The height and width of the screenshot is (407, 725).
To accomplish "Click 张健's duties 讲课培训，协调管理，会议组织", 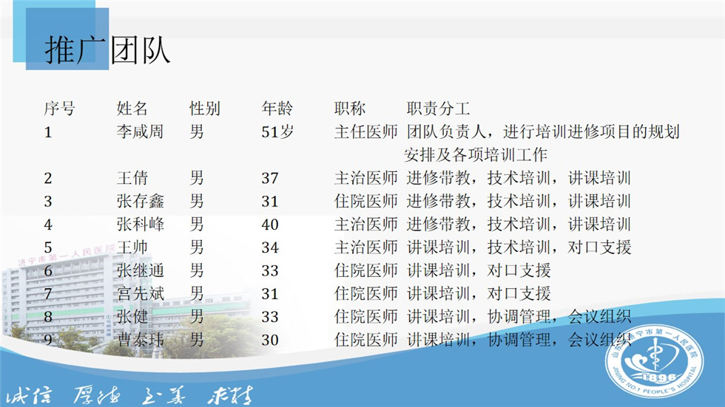I will tap(519, 317).
